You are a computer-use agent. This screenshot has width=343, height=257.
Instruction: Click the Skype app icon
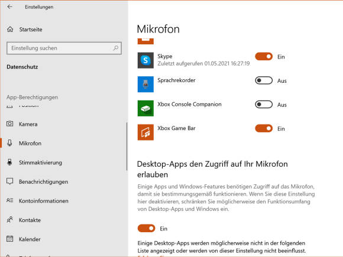[x=145, y=60]
